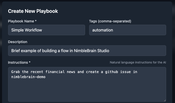Viewport: 175px width, 103px height.
Task: Focus the Tags input containing "automation"
Action: (127, 30)
